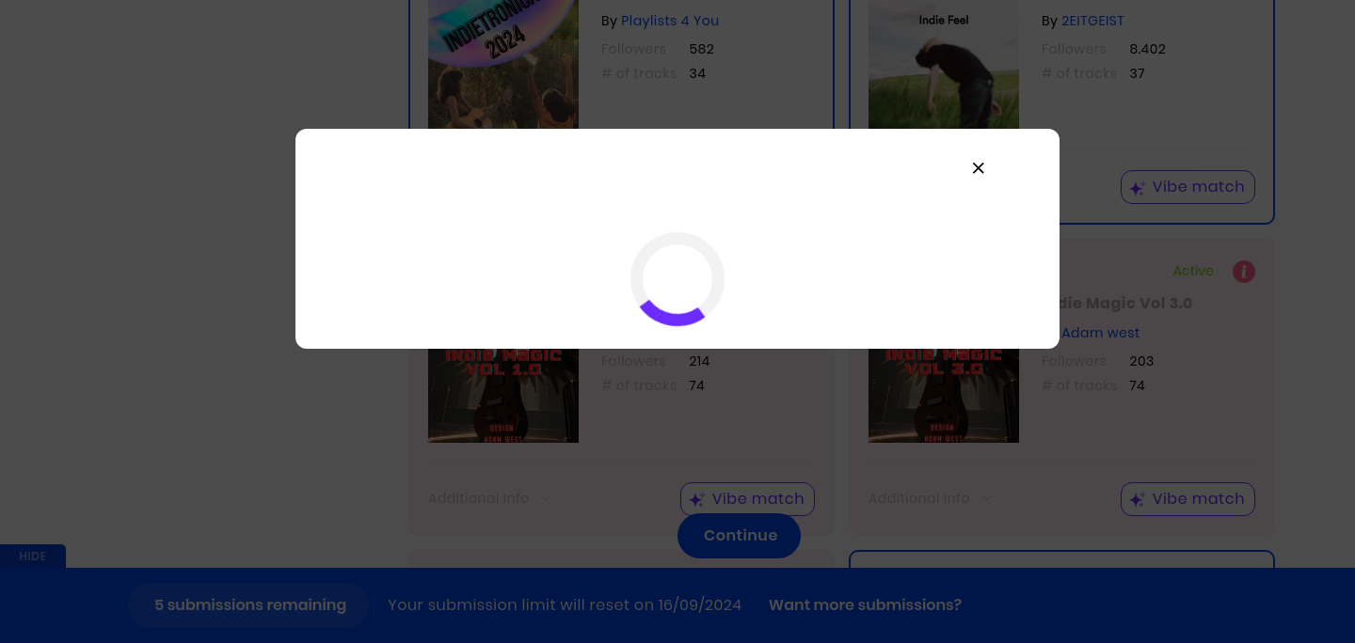Open the 2EITGEIST curator profile link
The width and height of the screenshot is (1355, 643).
[1092, 21]
